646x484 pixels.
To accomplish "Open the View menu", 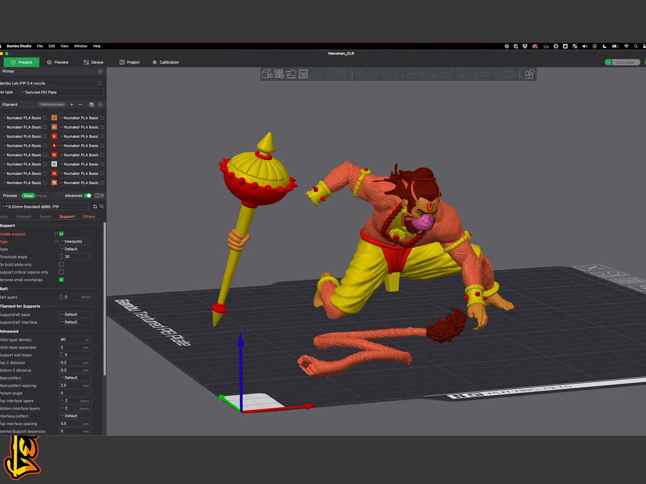I will pos(65,46).
